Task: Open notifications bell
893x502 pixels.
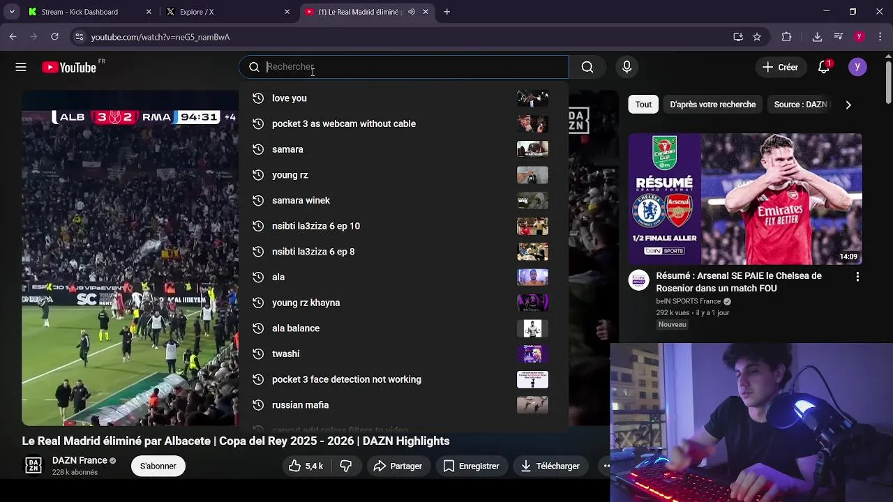Action: pyautogui.click(x=824, y=67)
